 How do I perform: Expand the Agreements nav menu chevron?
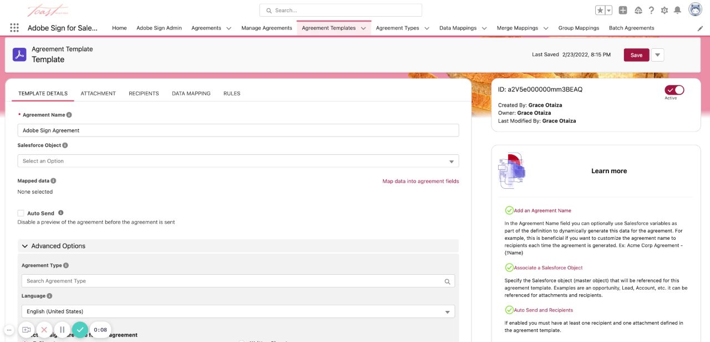point(229,28)
